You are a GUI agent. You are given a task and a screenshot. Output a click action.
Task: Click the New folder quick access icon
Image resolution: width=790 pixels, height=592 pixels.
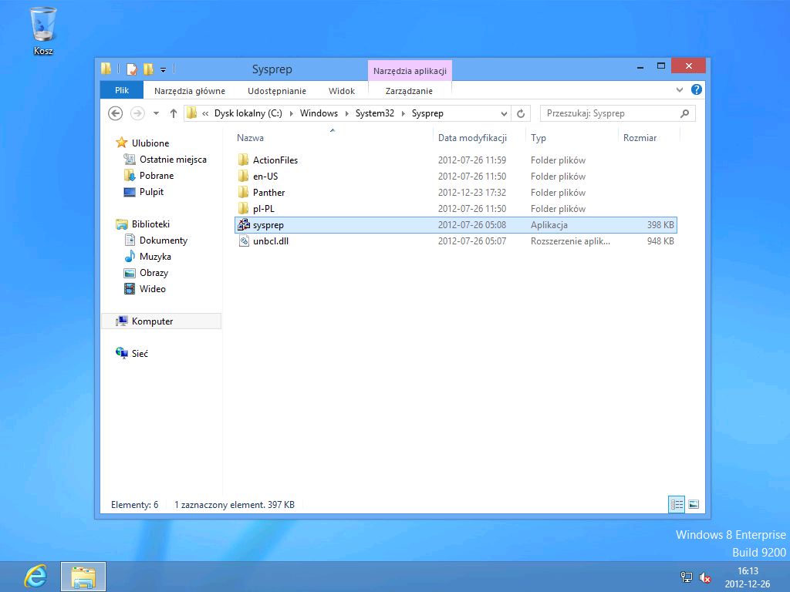coord(148,69)
